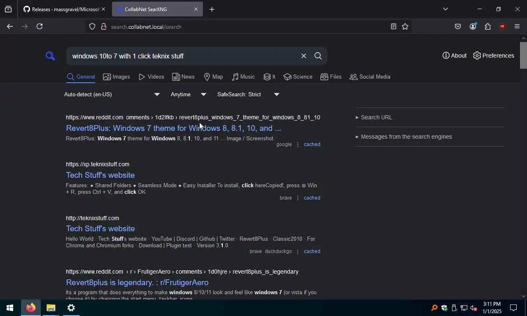Switch to the Files category tab
The height and width of the screenshot is (316, 527).
[x=331, y=77]
